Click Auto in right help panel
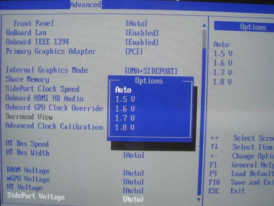Viewport: 274px width, 206px height. pyautogui.click(x=221, y=44)
